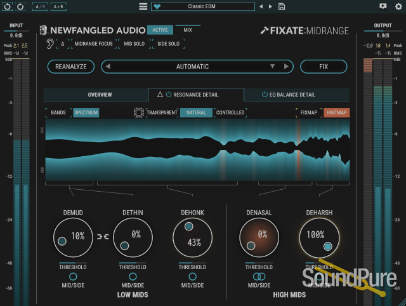This screenshot has height=306, width=406.
Task: Select previous profile left of AUTOMATIC
Action: pos(108,66)
